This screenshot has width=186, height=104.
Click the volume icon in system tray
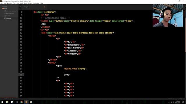pos(173,102)
